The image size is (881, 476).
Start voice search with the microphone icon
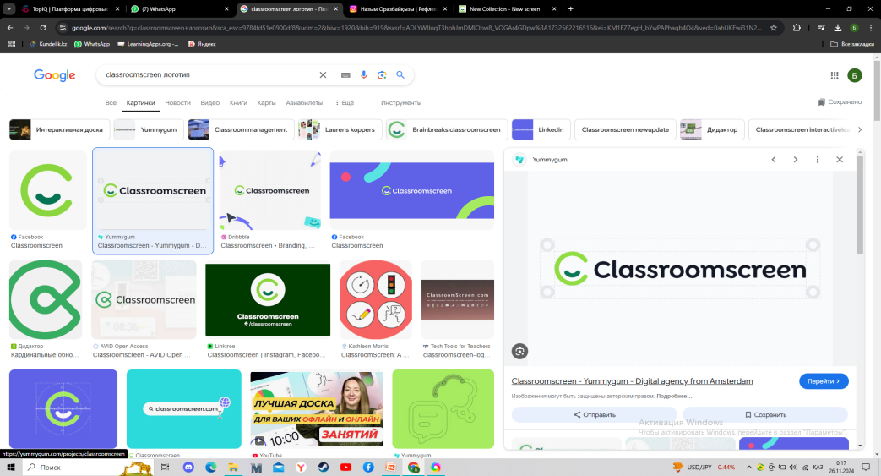363,75
